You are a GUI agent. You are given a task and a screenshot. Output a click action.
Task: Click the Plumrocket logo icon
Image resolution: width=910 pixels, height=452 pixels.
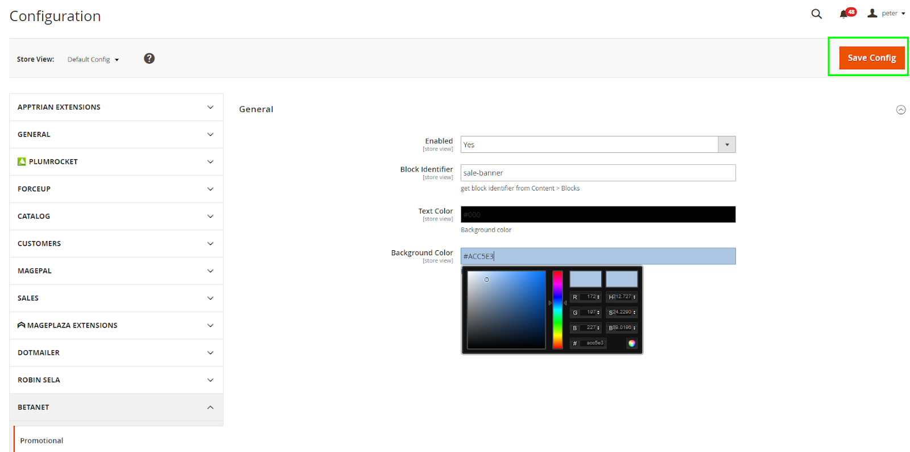click(22, 161)
